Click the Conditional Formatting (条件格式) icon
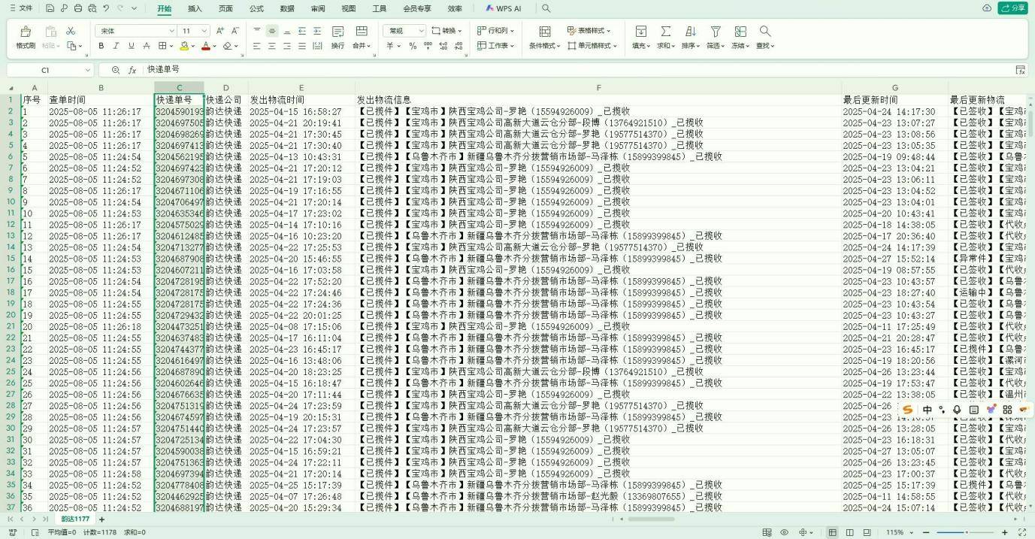 pos(544,38)
